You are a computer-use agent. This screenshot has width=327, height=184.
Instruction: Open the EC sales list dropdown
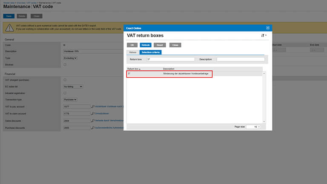[73, 86]
